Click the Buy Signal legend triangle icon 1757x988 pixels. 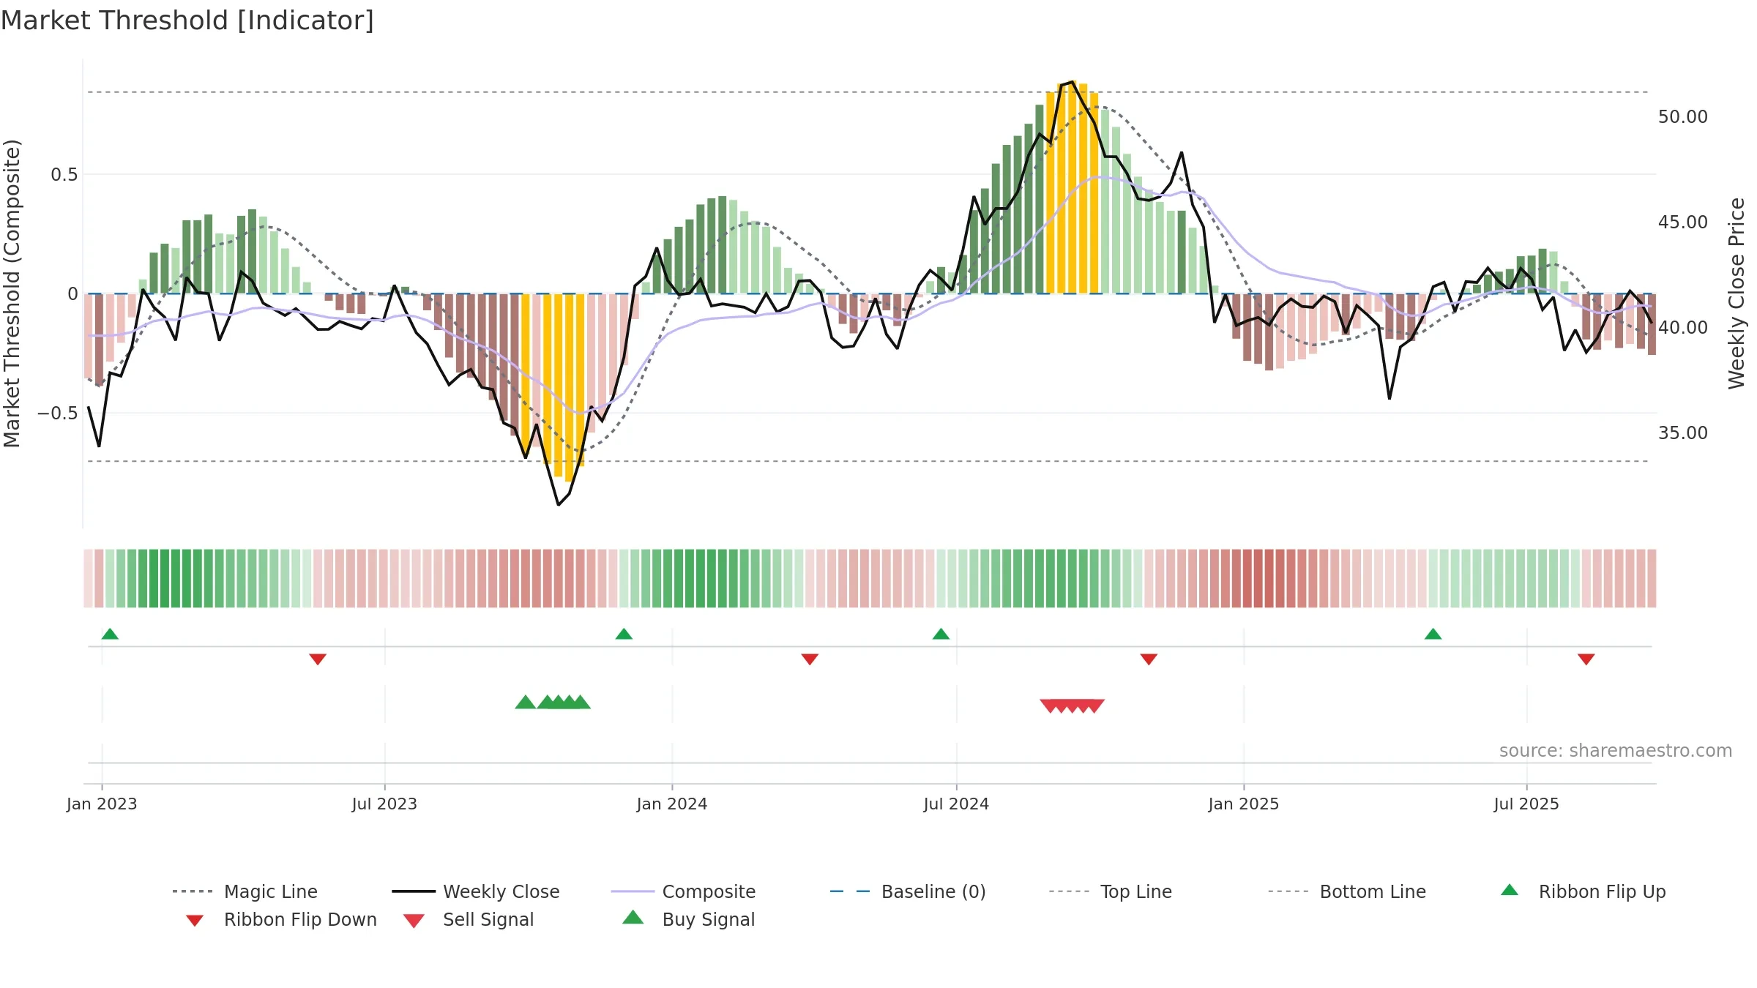click(633, 918)
